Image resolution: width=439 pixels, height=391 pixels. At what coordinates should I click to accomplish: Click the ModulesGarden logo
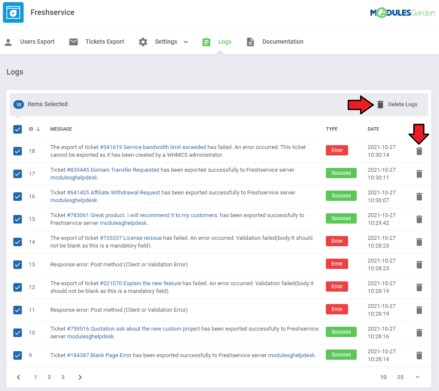click(402, 12)
